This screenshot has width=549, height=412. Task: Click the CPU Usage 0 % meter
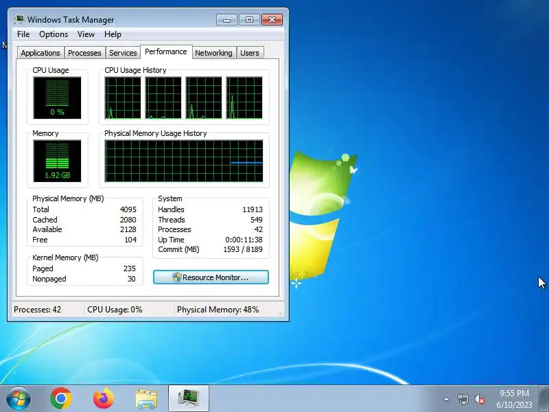[57, 98]
